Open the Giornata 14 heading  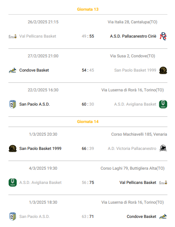pyautogui.click(x=88, y=122)
